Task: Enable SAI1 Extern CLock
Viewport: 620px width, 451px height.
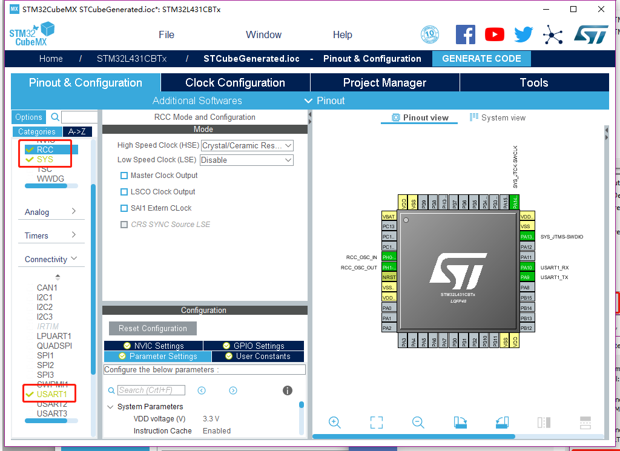Action: pyautogui.click(x=124, y=208)
